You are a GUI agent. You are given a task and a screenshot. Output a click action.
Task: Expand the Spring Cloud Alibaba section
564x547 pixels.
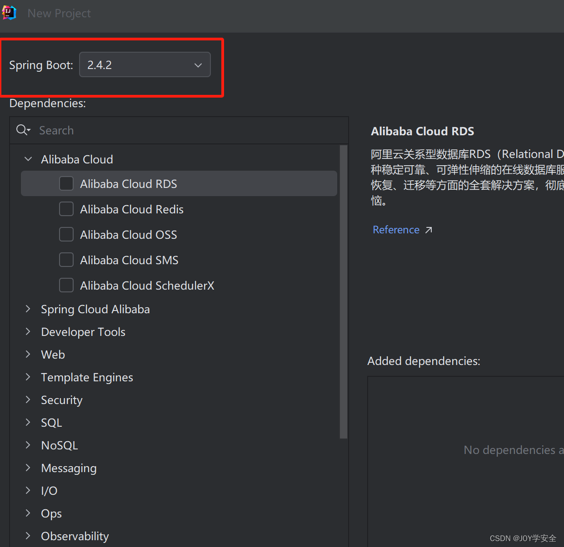pyautogui.click(x=28, y=309)
